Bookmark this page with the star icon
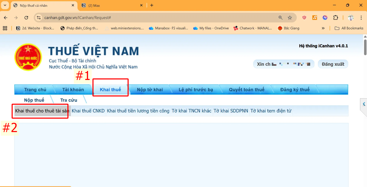The height and width of the screenshot is (187, 367). 290,18
